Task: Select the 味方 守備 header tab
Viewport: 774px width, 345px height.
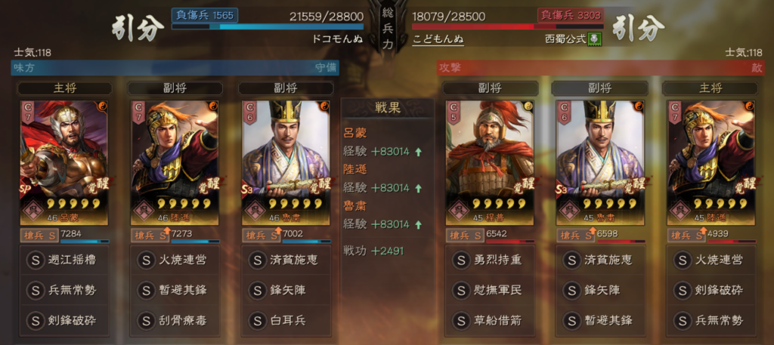Action: pos(175,68)
